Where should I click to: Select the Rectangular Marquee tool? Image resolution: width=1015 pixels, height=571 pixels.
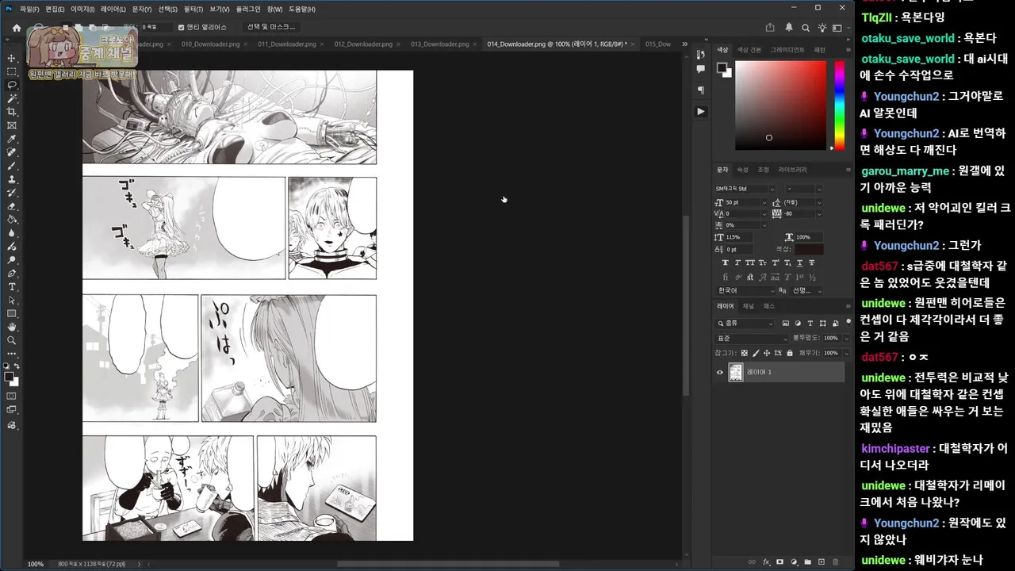point(12,71)
